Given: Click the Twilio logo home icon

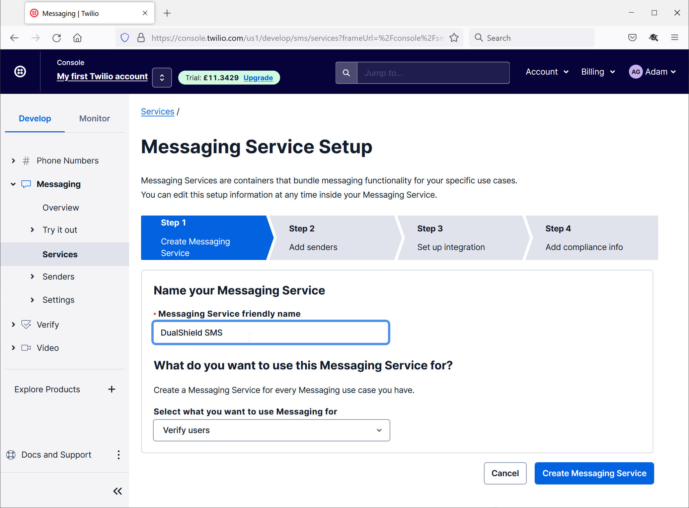Looking at the screenshot, I should pyautogui.click(x=20, y=72).
